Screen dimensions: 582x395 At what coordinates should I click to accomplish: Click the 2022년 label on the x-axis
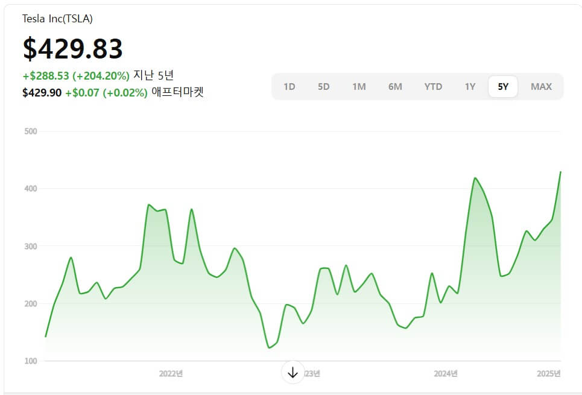[x=171, y=373]
